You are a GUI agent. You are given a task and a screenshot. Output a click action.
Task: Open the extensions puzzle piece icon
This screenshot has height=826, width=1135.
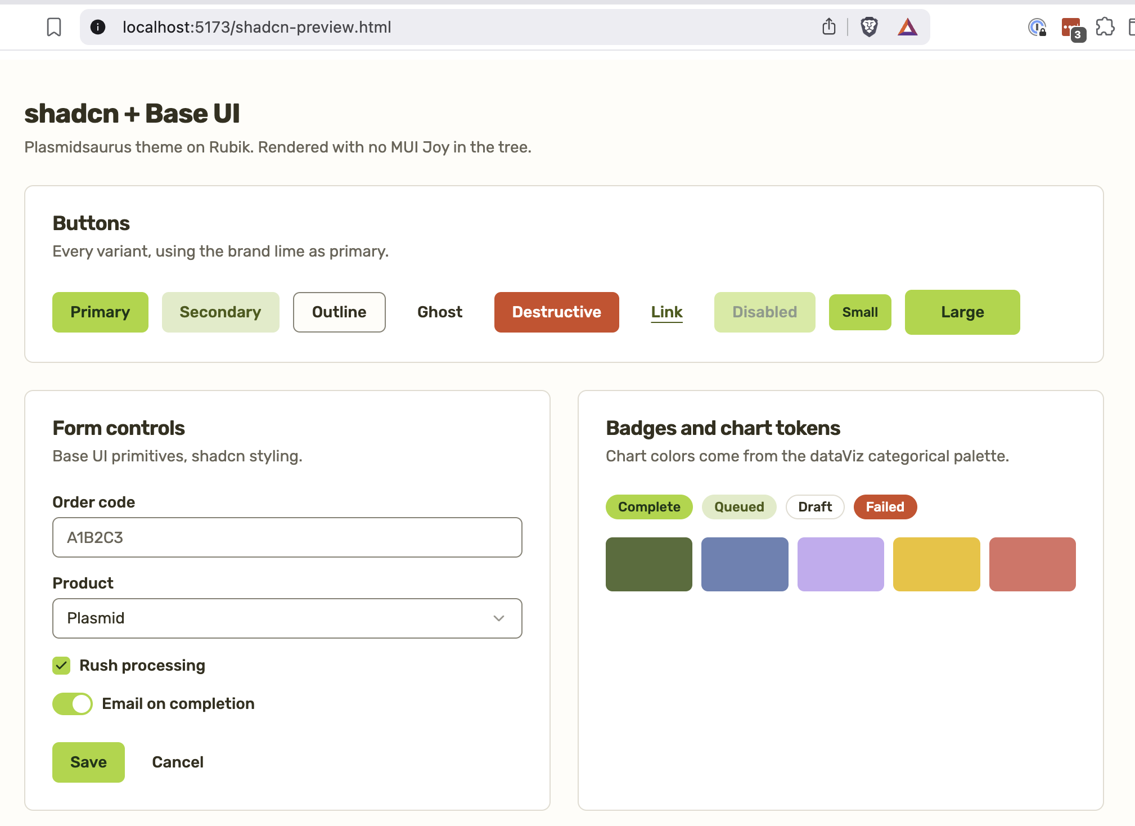(x=1105, y=26)
